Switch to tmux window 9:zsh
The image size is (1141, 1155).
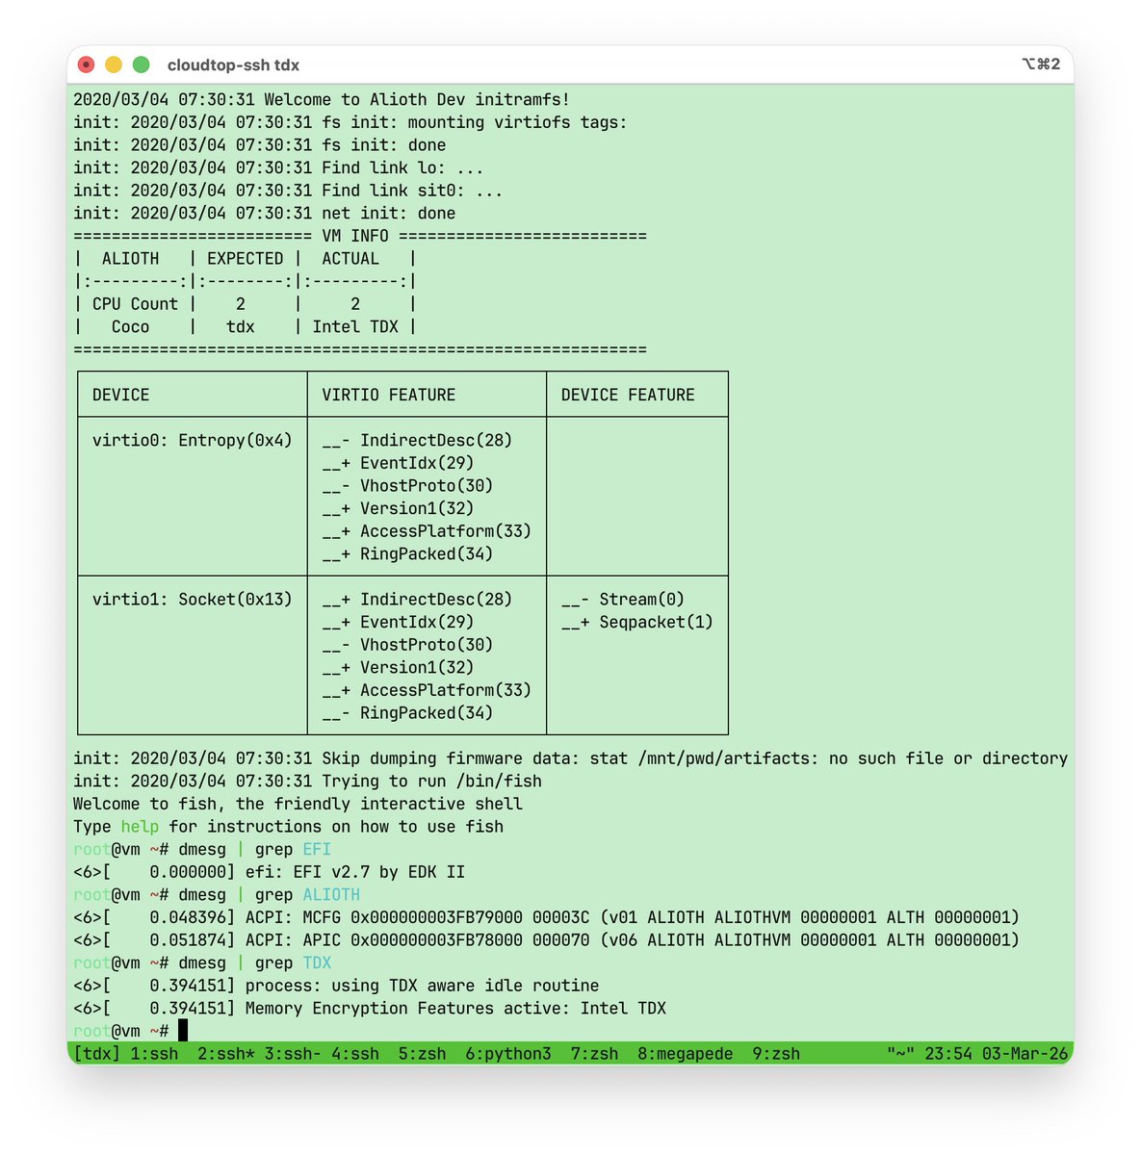[776, 1054]
